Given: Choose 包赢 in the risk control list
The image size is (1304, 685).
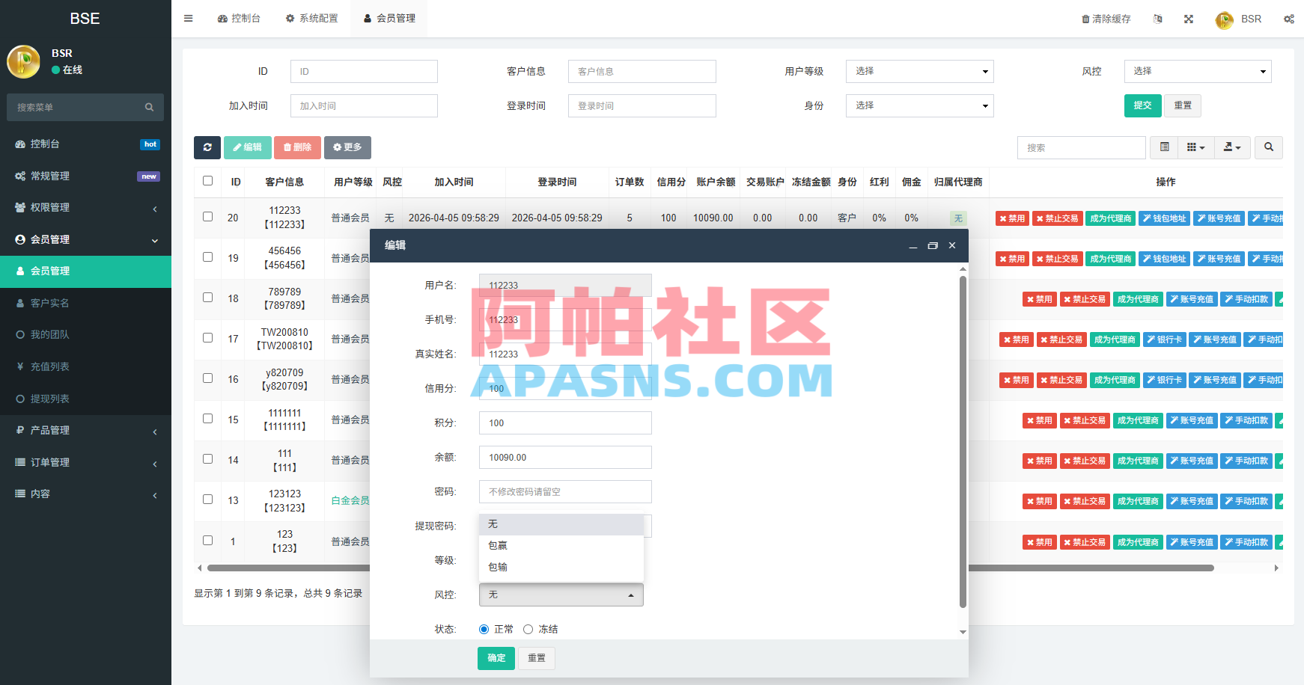Looking at the screenshot, I should point(561,546).
